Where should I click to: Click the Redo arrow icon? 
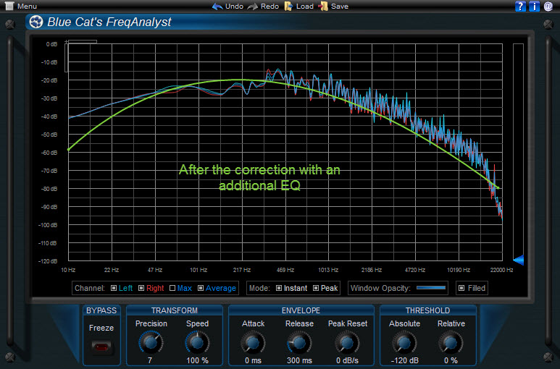click(253, 7)
